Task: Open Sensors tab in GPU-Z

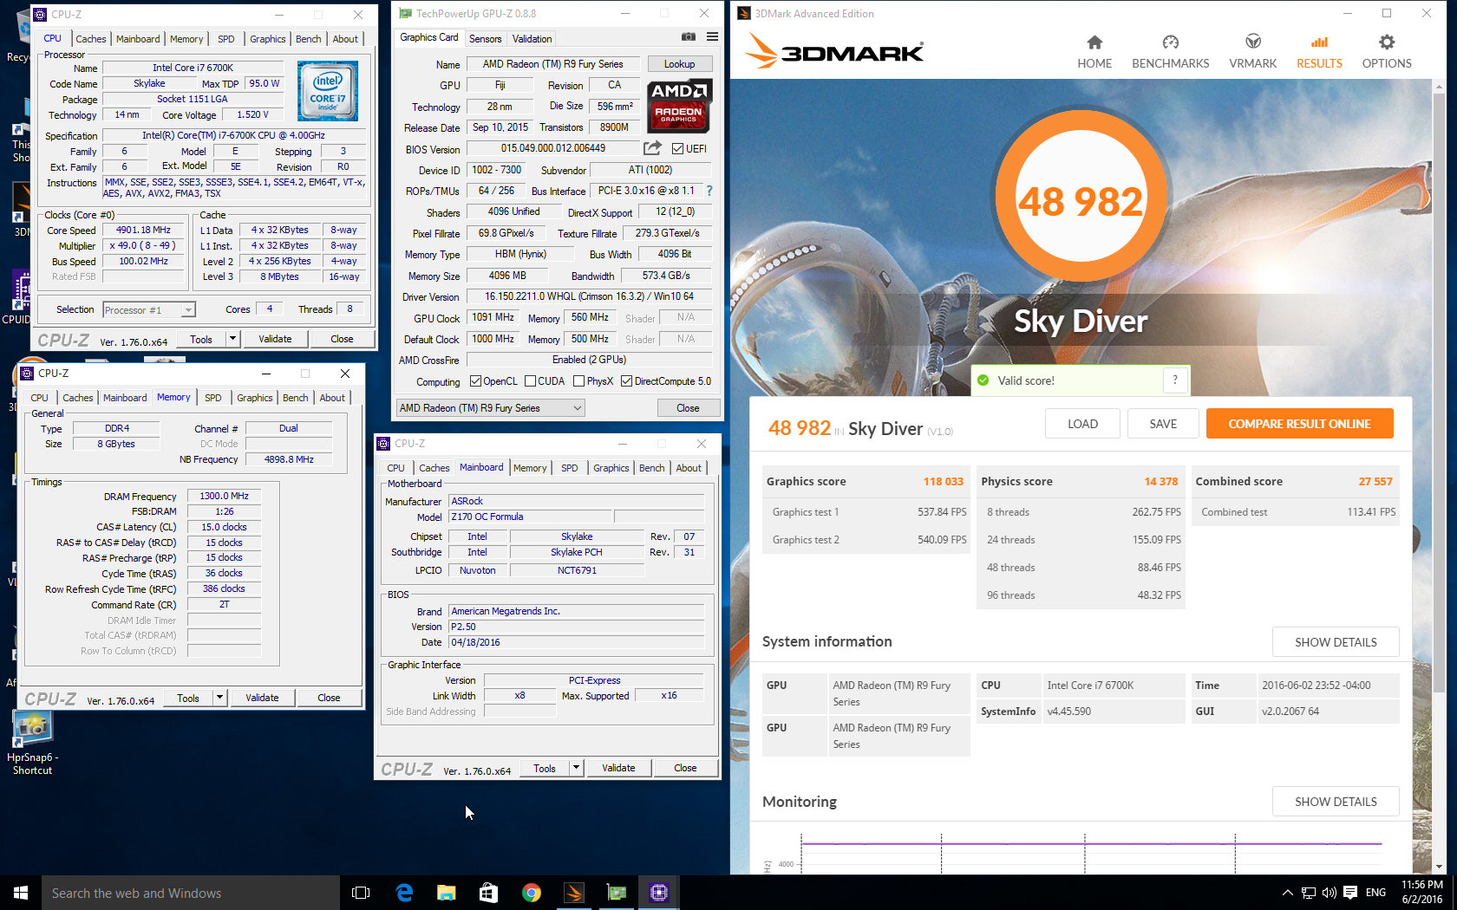Action: tap(485, 39)
